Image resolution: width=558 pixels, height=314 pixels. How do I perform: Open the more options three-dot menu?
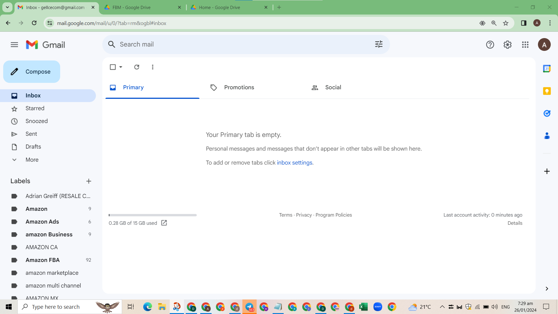tap(153, 67)
